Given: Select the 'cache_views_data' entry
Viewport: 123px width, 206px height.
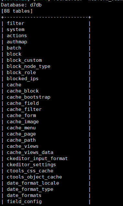Looking at the screenshot, I should [x=30, y=152].
